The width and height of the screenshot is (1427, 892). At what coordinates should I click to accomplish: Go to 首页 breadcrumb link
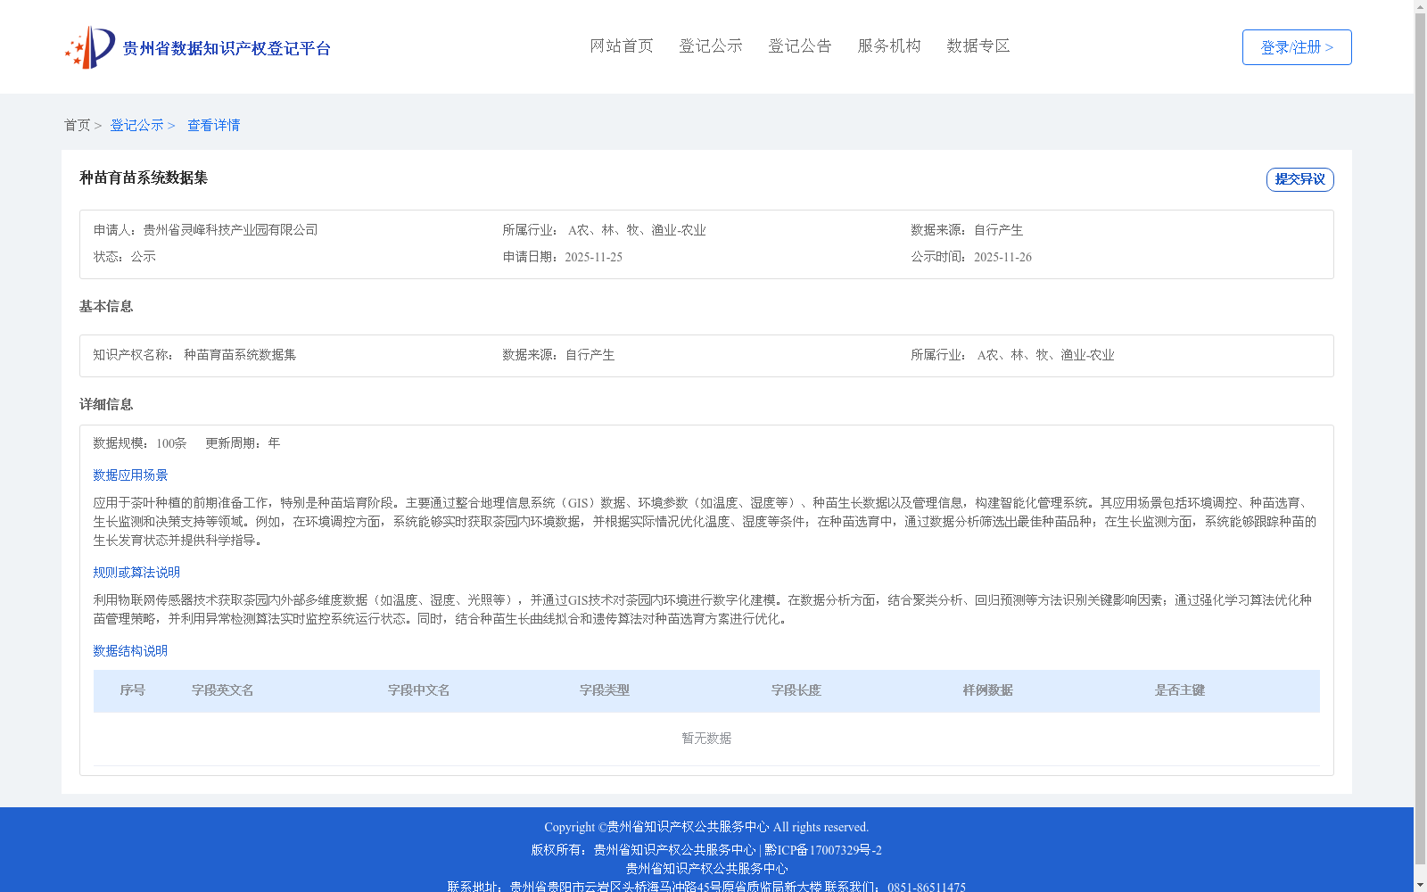pyautogui.click(x=77, y=125)
